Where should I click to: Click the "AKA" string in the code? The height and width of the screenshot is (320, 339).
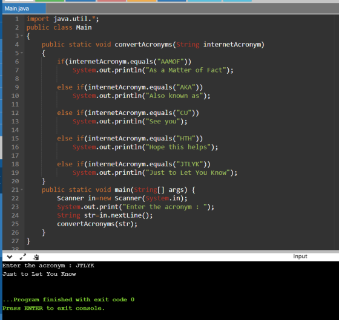186,87
